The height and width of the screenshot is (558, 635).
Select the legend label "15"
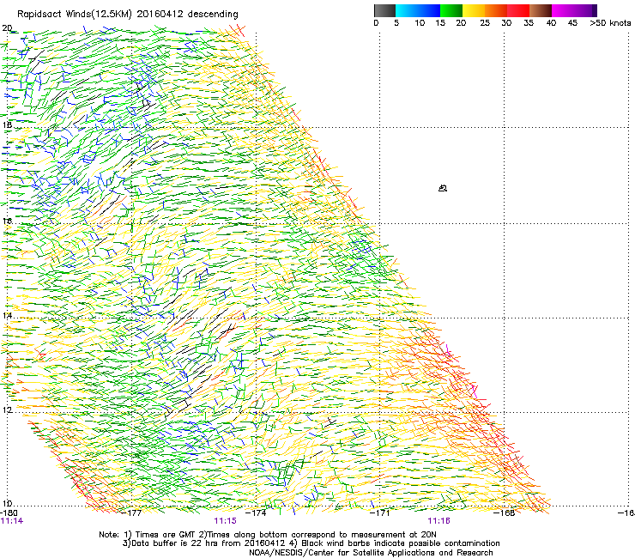440,23
